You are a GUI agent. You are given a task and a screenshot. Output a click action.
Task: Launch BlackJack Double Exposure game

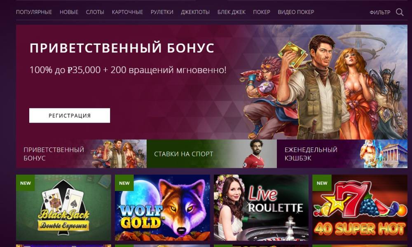click(x=63, y=207)
